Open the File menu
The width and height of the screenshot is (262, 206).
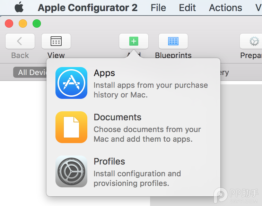point(158,8)
